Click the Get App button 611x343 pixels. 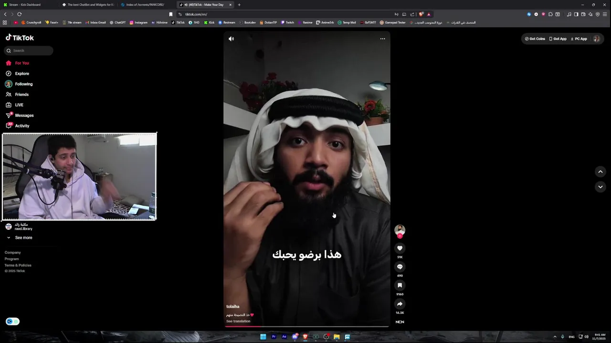[x=558, y=39]
